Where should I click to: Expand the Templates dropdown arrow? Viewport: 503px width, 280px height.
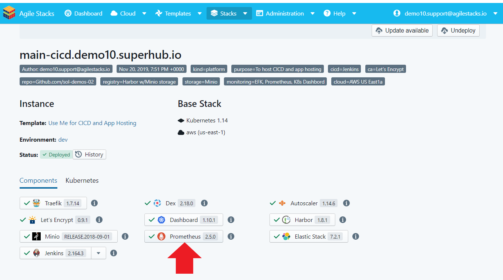199,14
